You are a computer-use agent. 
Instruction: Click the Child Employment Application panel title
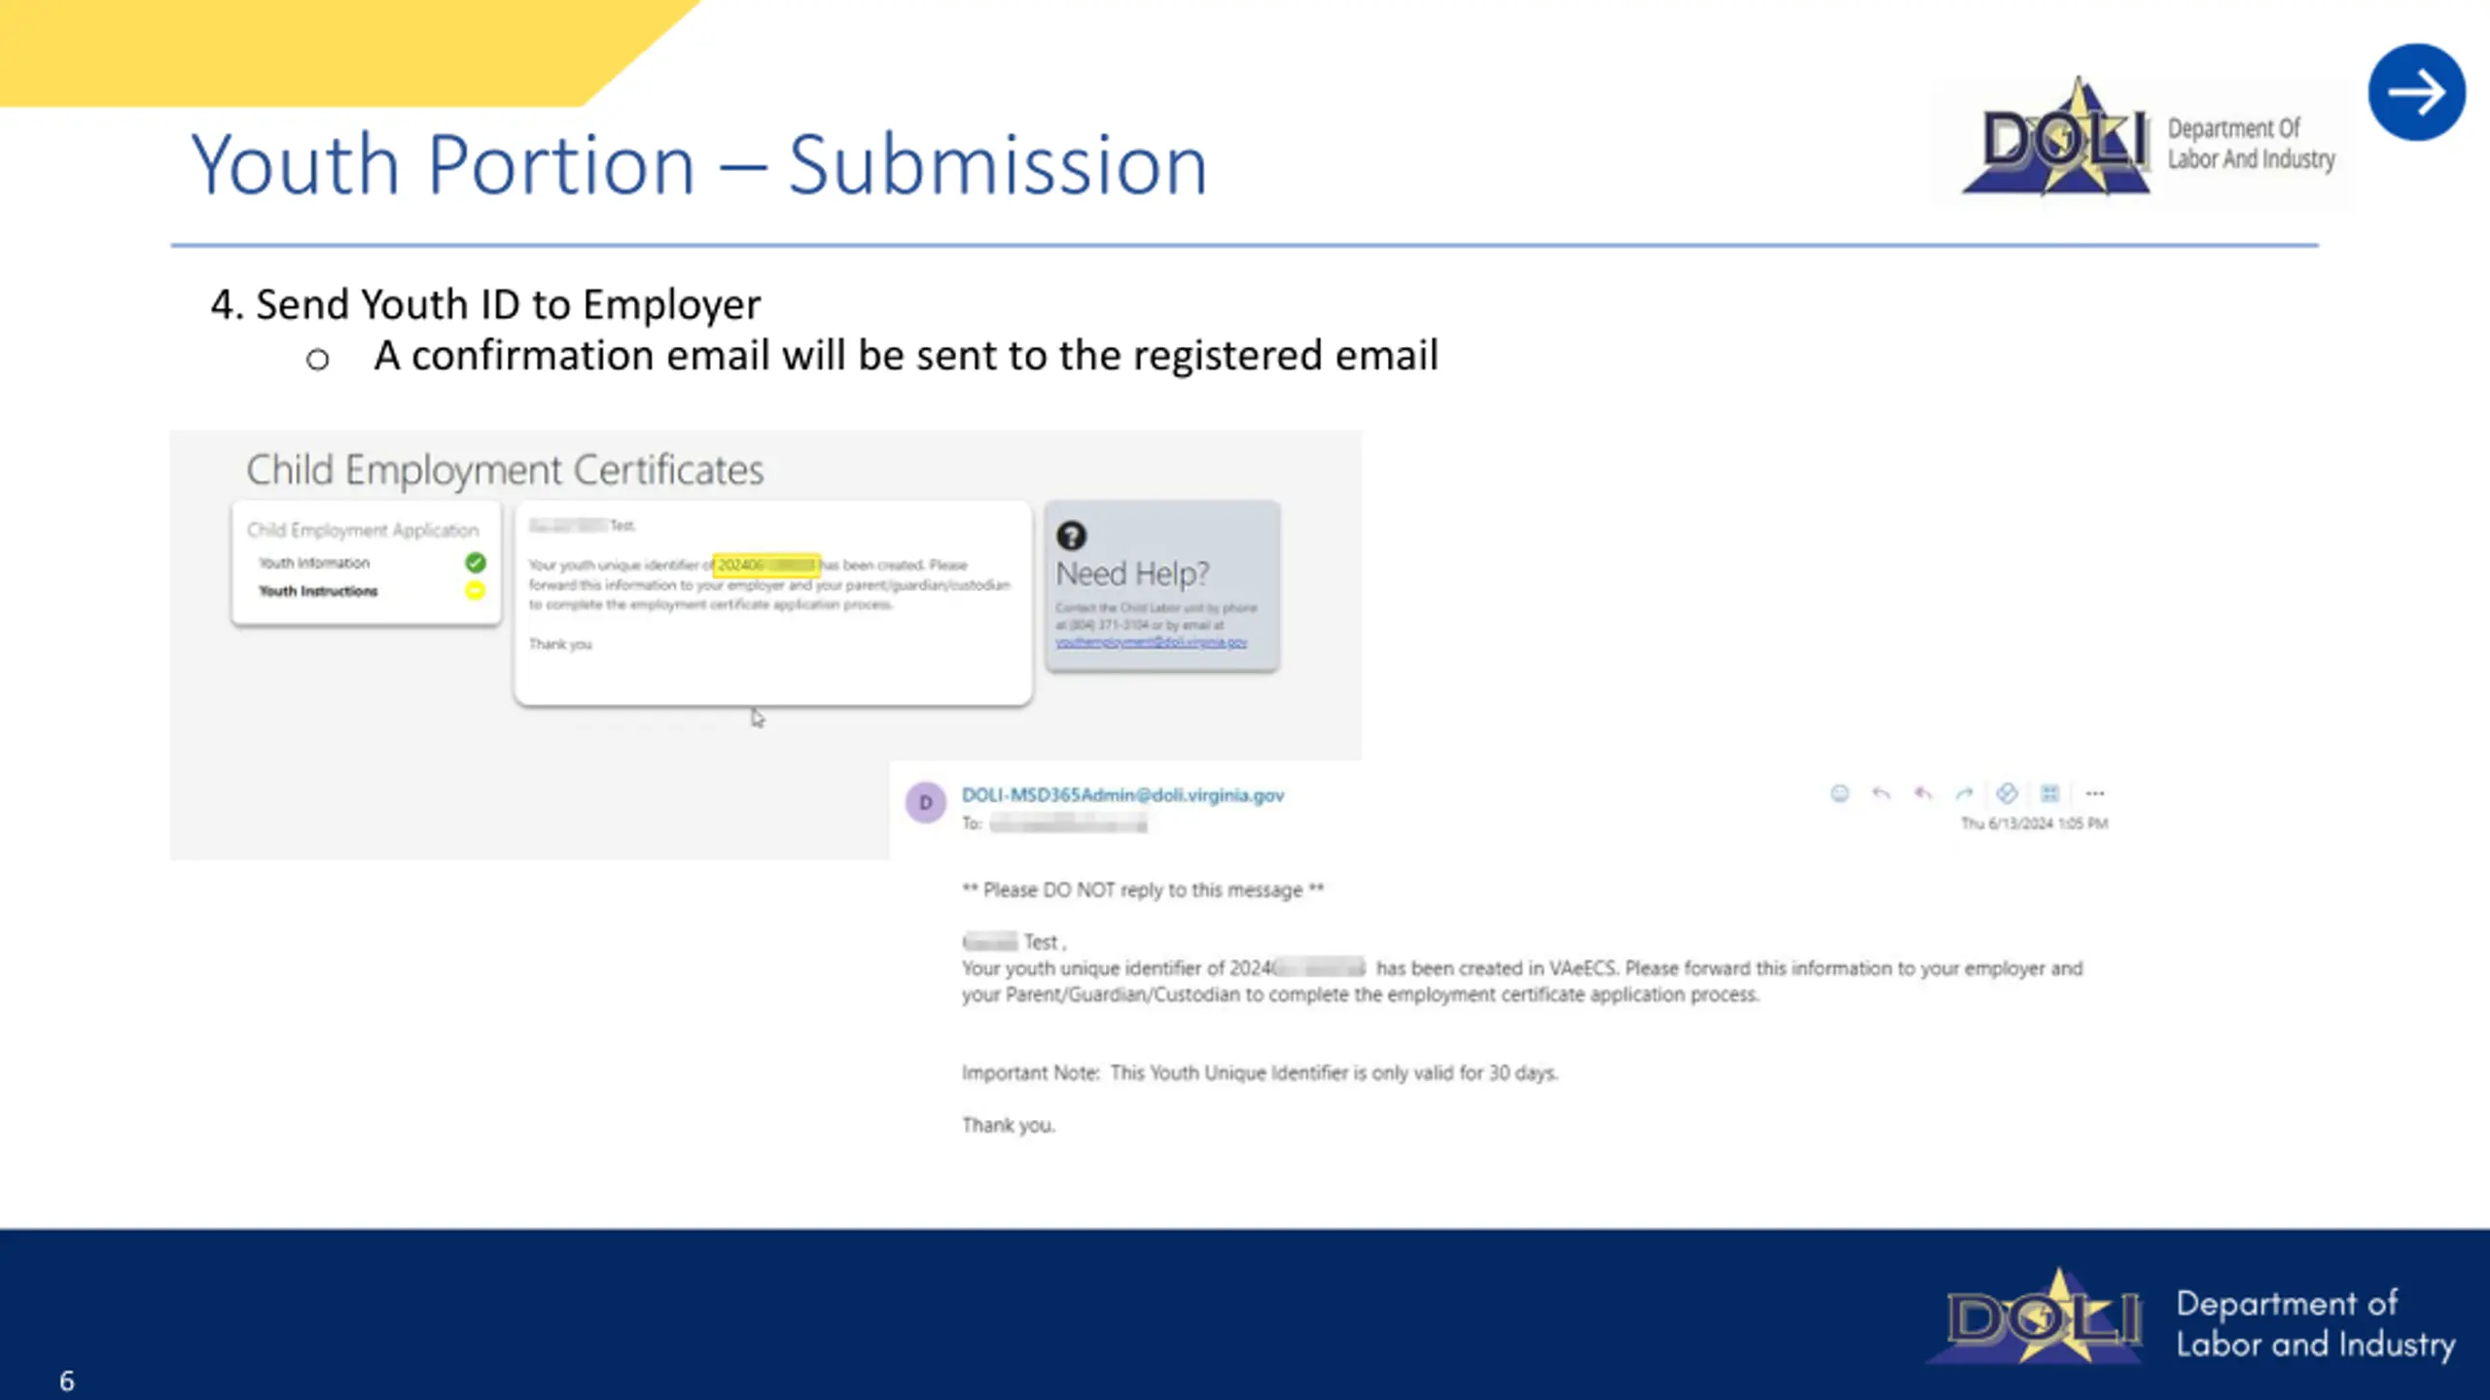coord(363,530)
